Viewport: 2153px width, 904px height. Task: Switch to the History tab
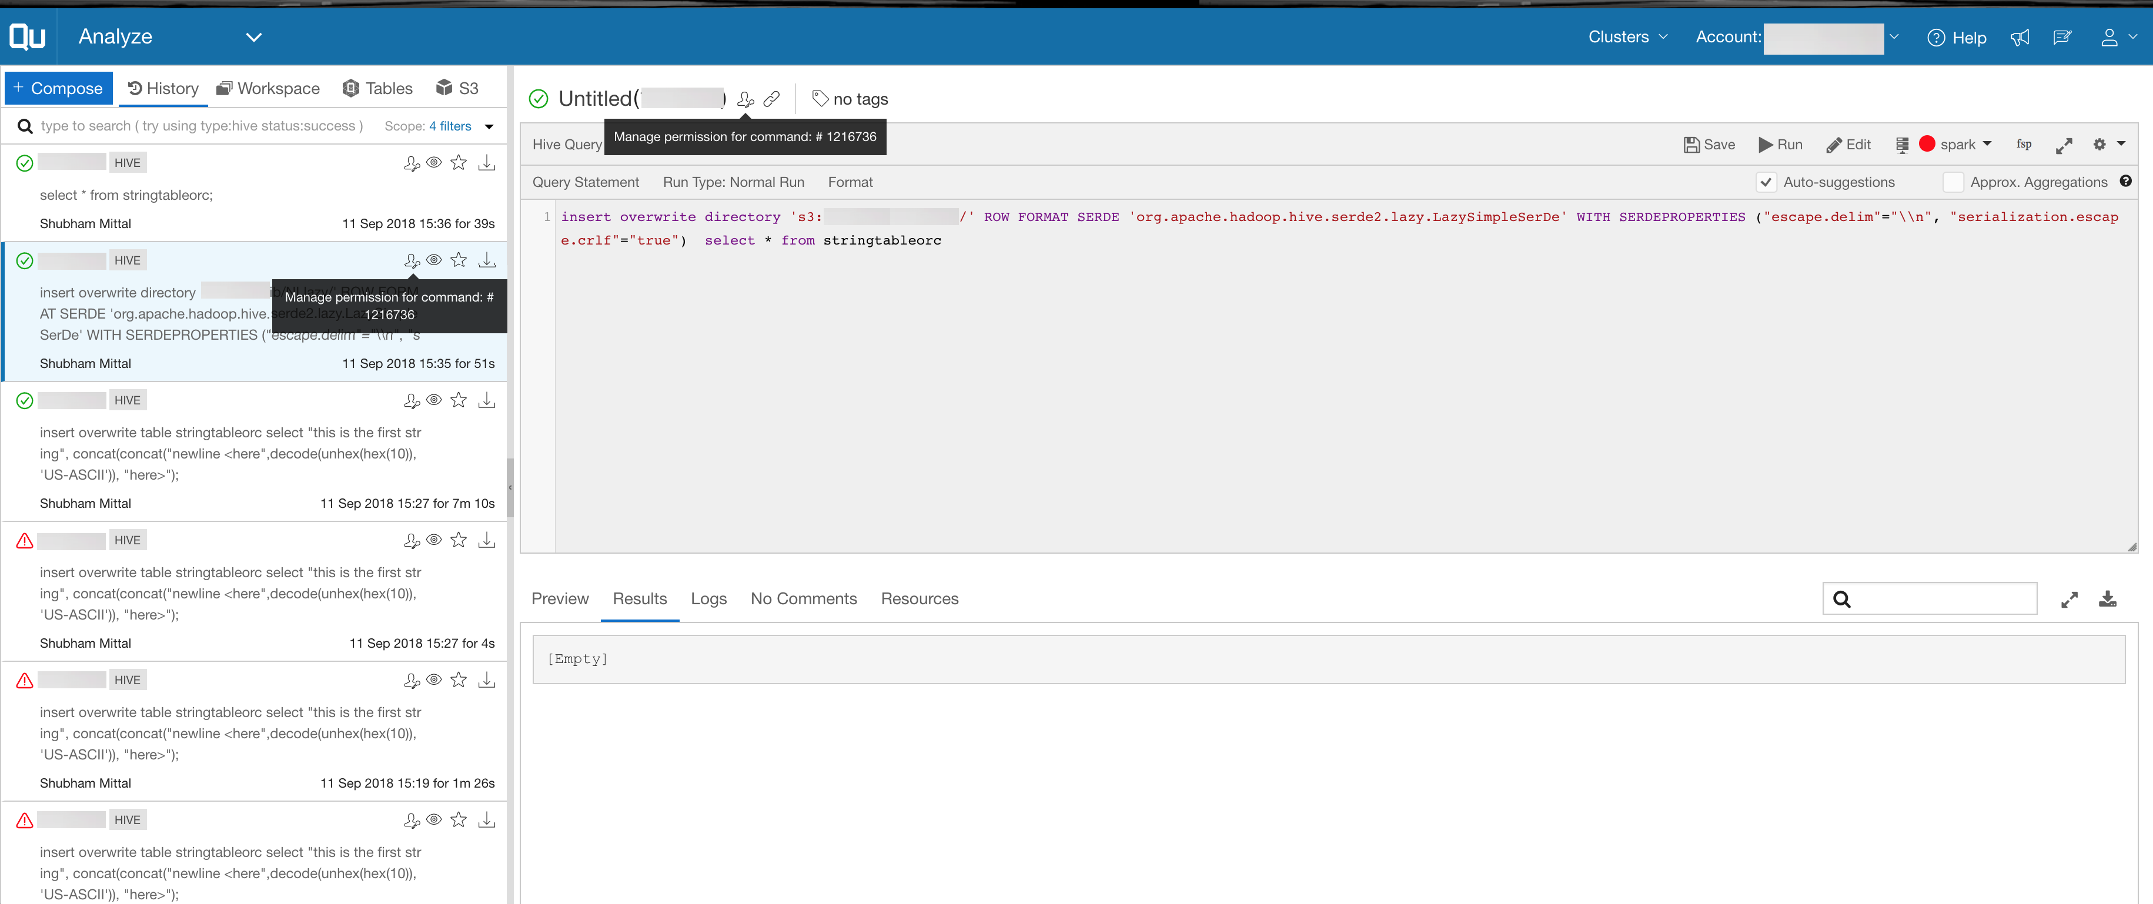[163, 89]
